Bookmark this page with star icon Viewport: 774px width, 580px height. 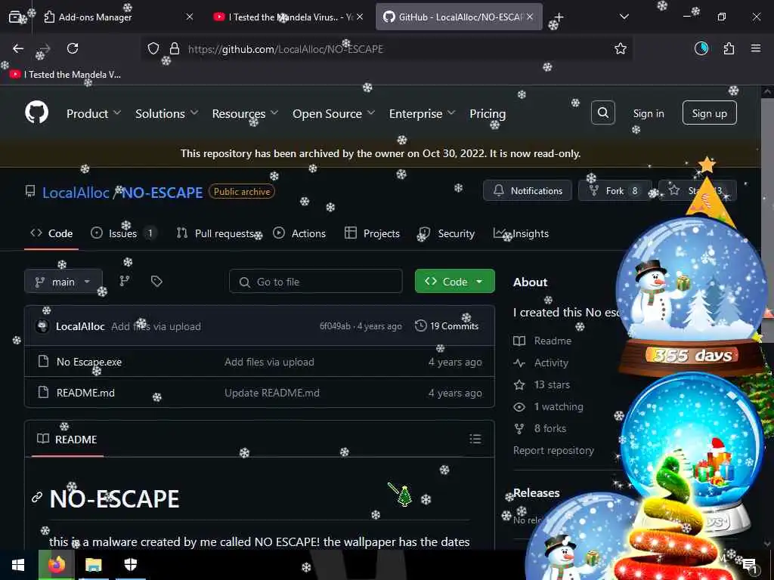[620, 48]
